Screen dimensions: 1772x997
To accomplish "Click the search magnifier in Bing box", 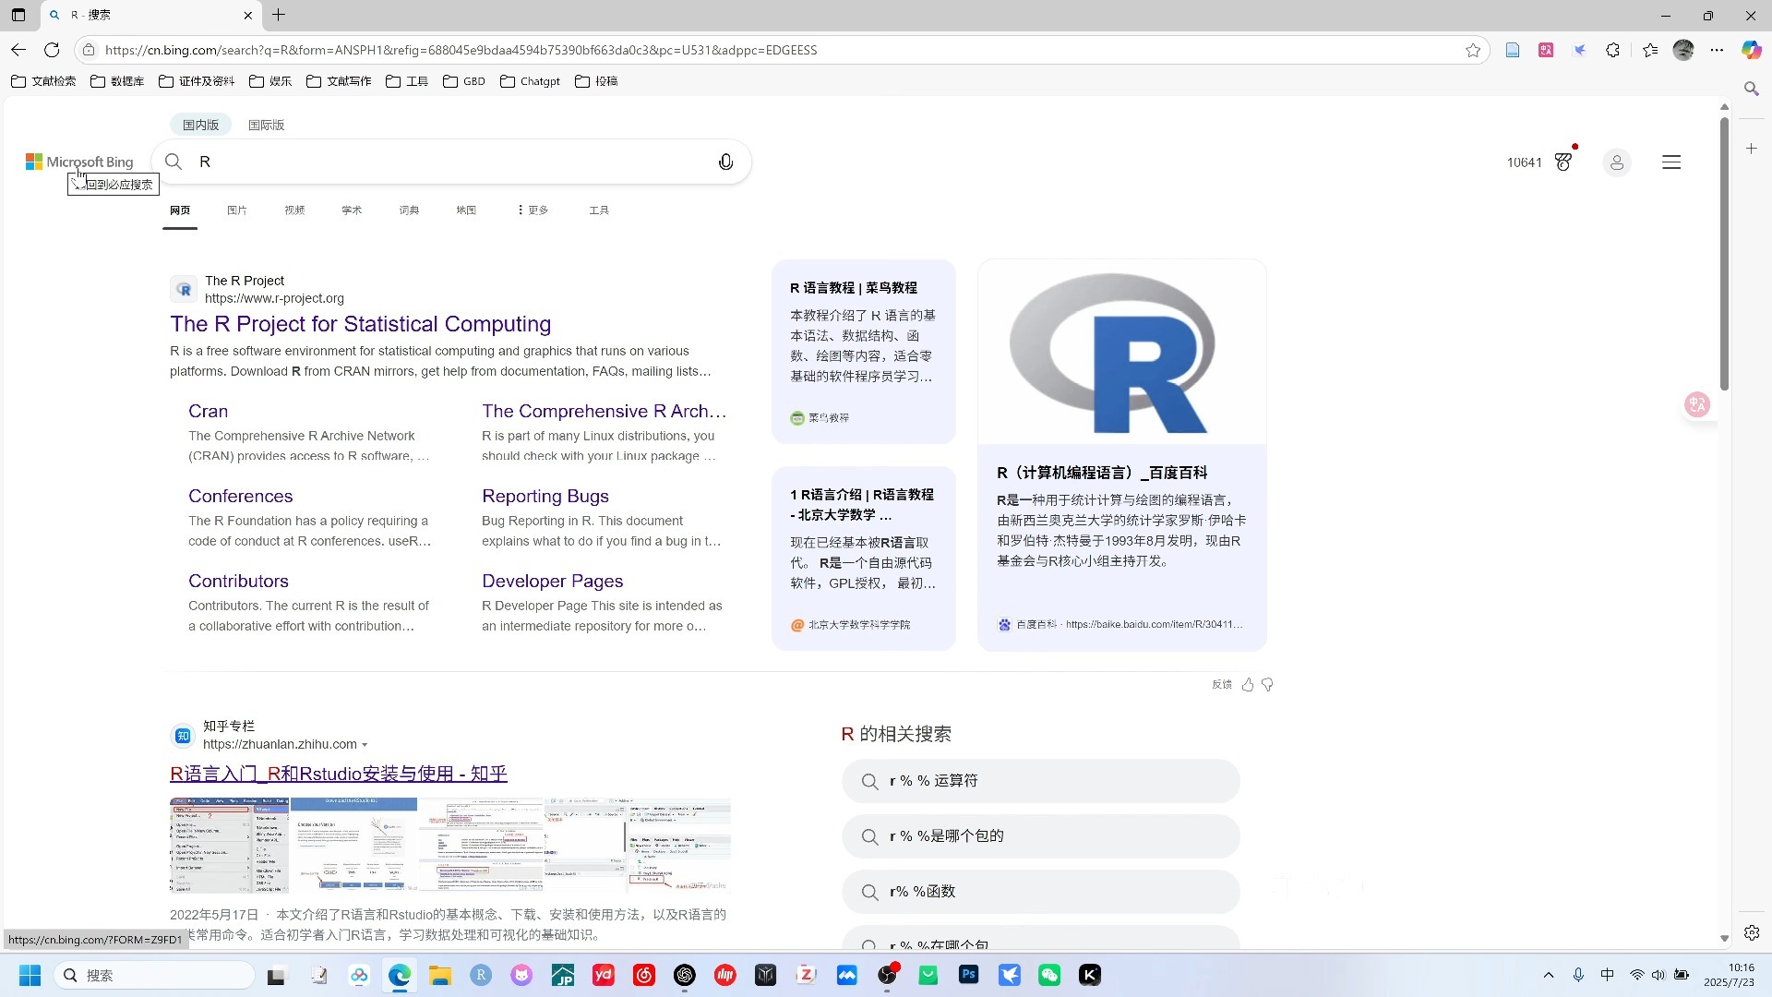I will (x=174, y=162).
